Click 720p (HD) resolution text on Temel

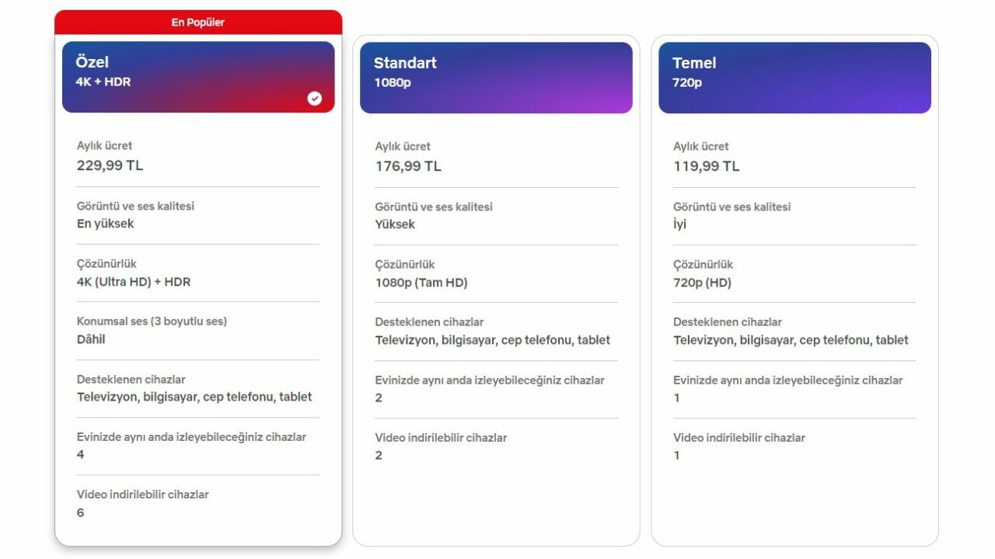pyautogui.click(x=703, y=283)
